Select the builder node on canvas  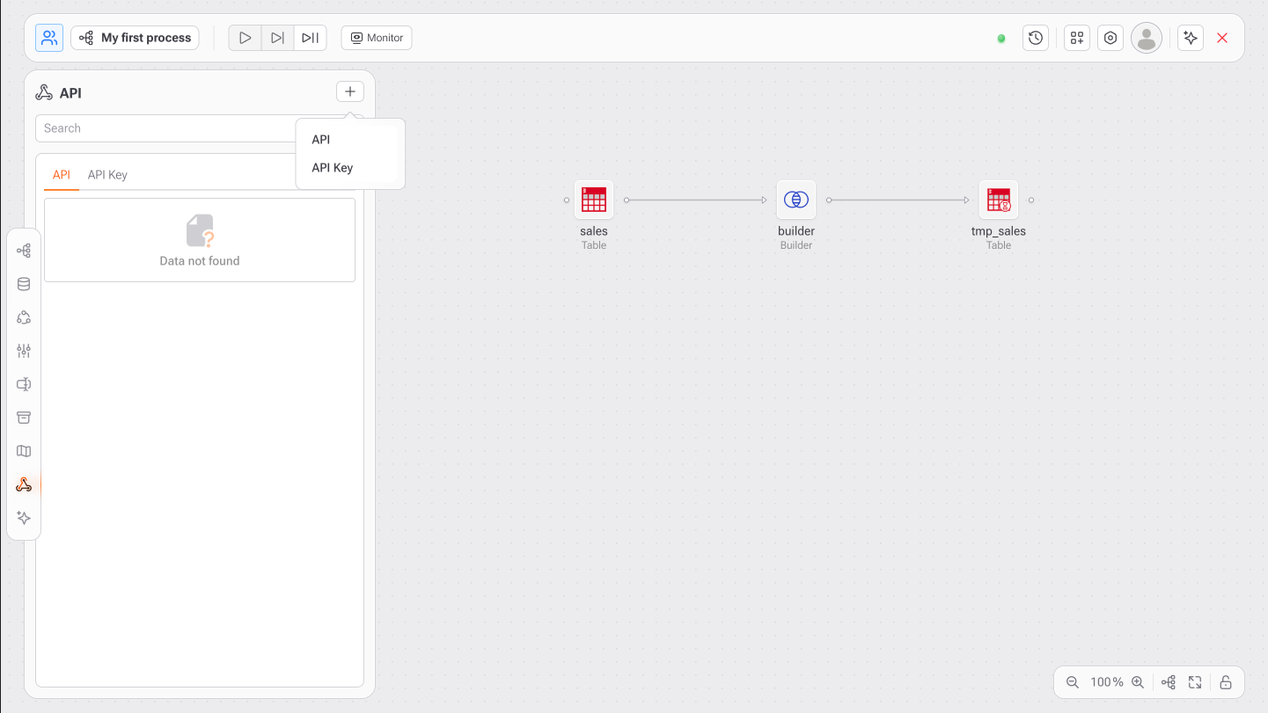pyautogui.click(x=796, y=200)
